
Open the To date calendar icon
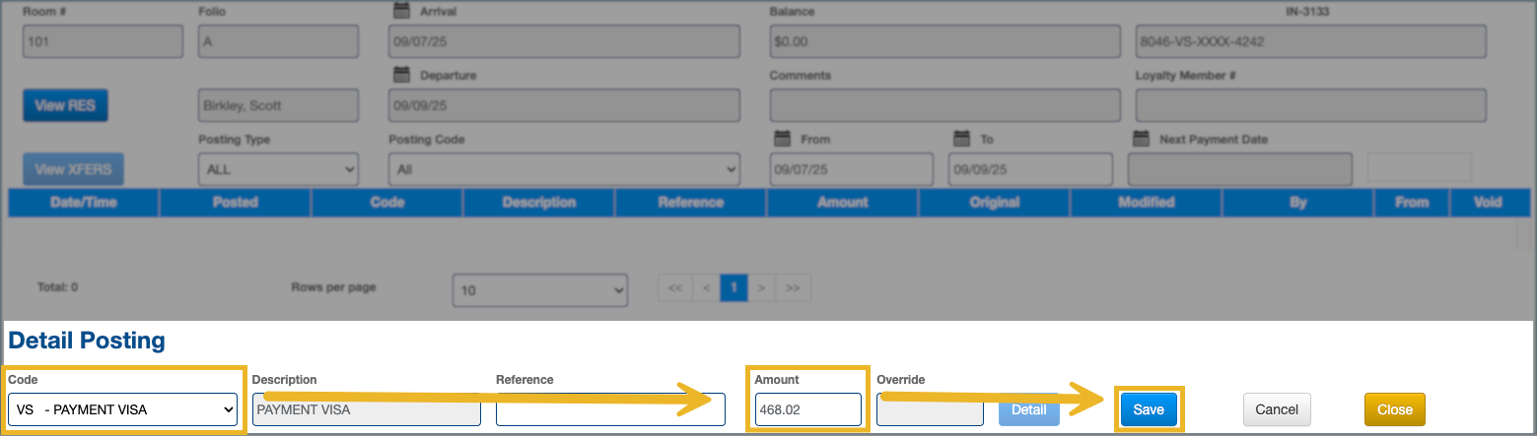point(962,139)
